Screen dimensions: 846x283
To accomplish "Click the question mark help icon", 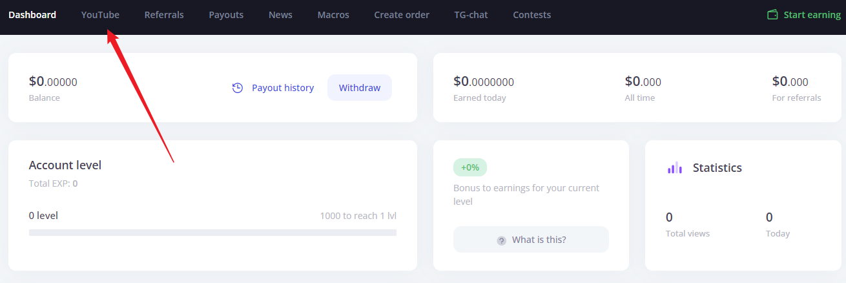I will 501,240.
